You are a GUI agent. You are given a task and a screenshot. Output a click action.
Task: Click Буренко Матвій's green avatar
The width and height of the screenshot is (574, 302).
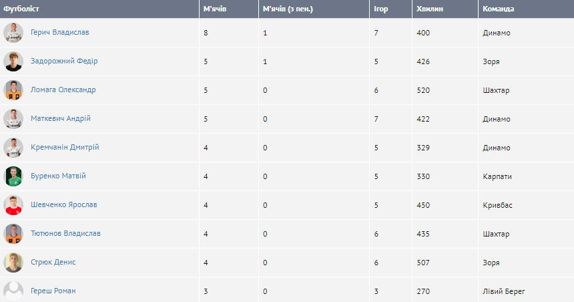click(x=13, y=176)
